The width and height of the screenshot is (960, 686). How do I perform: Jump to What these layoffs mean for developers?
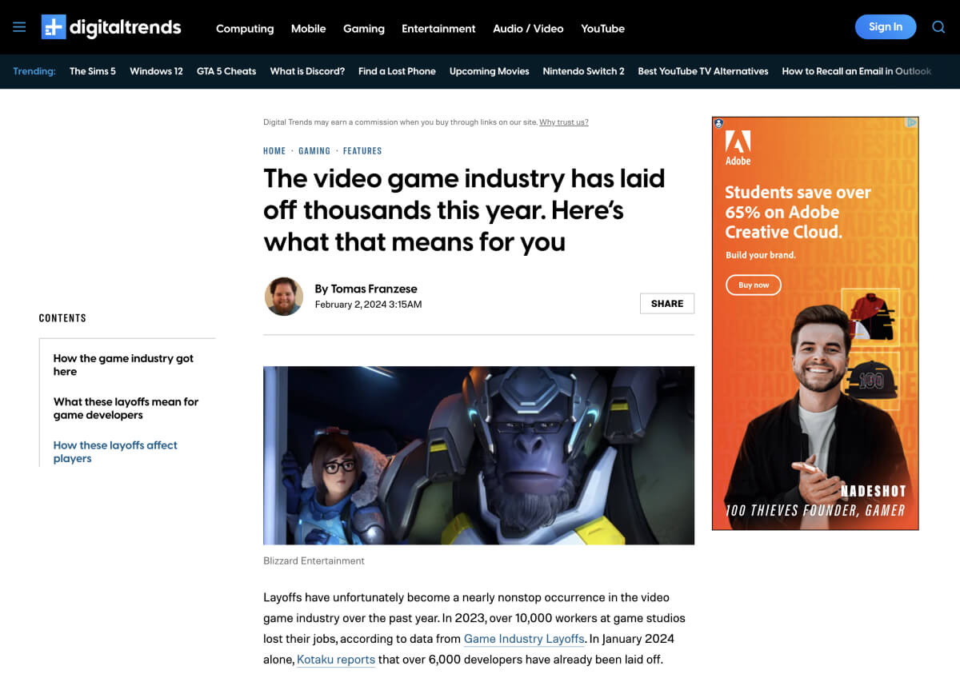pos(126,409)
